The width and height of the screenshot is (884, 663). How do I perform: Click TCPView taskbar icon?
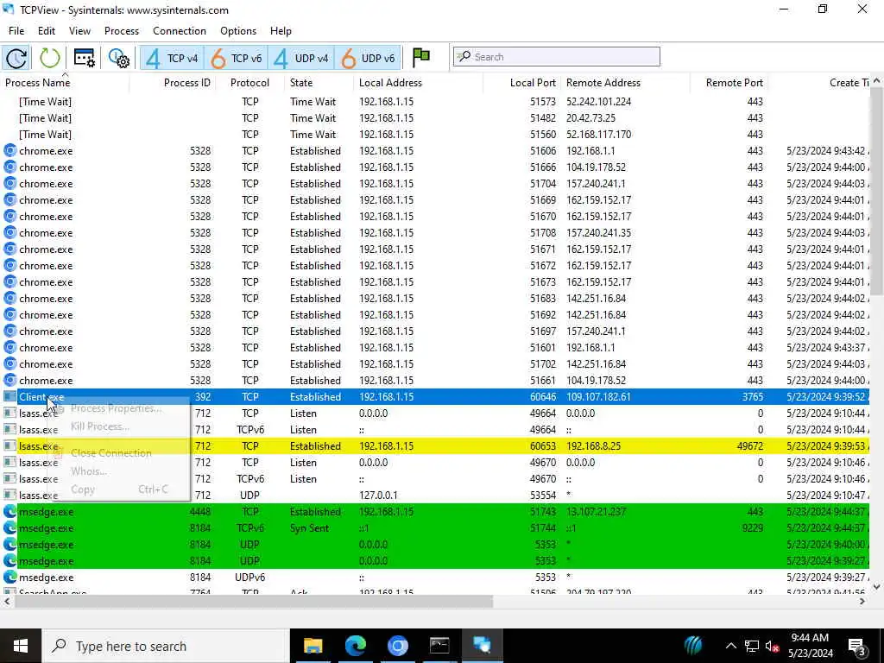click(x=482, y=646)
